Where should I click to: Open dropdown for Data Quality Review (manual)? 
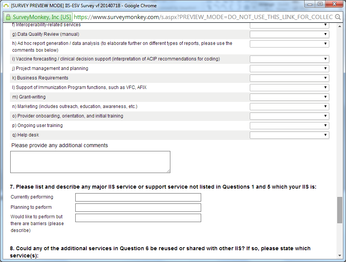pyautogui.click(x=289, y=34)
